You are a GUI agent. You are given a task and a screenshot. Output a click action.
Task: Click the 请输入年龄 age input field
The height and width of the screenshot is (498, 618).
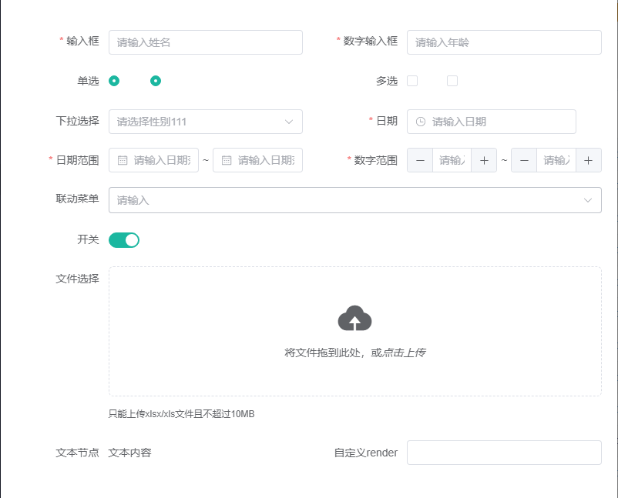[504, 42]
